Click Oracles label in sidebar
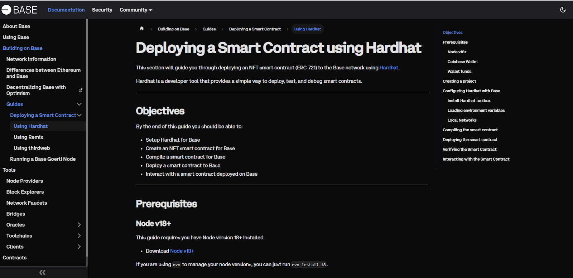Viewport: 573px width, 278px height. pyautogui.click(x=15, y=225)
